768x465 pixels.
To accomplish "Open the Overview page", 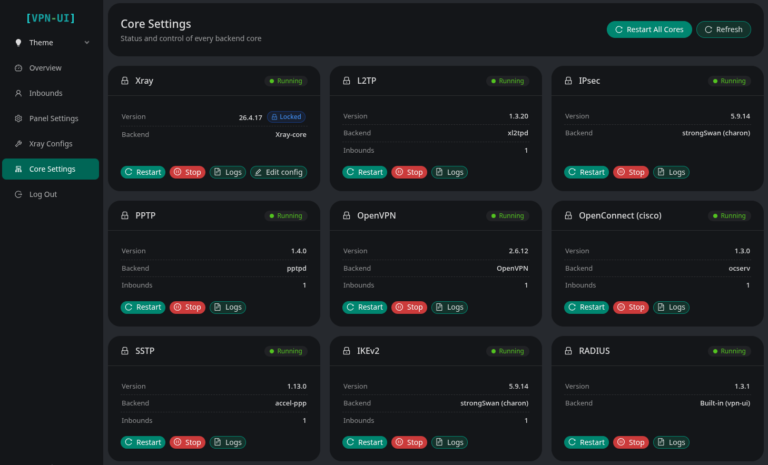I will [x=51, y=68].
